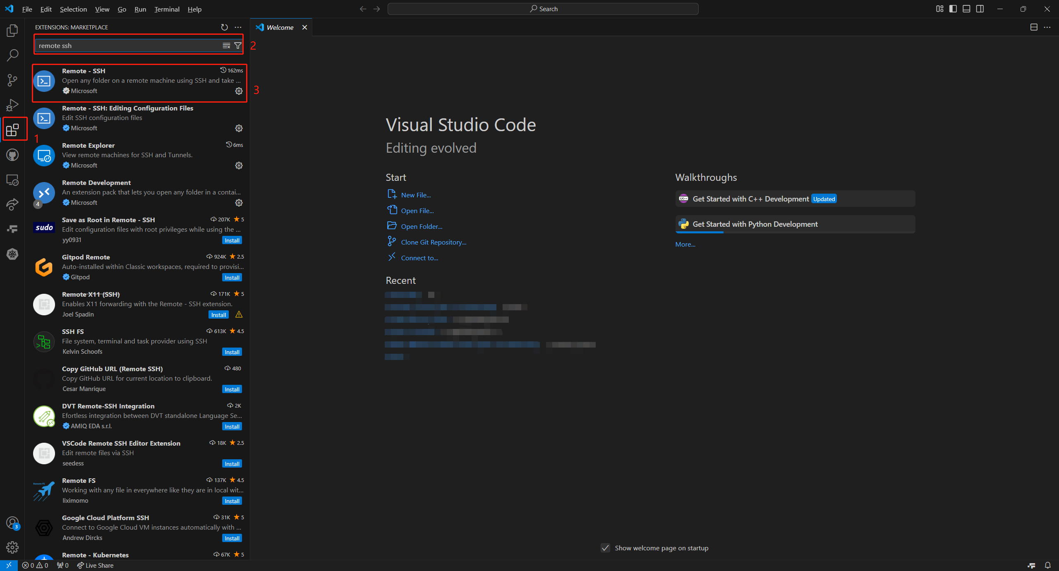Select the Welcome tab
The height and width of the screenshot is (571, 1059).
click(279, 27)
